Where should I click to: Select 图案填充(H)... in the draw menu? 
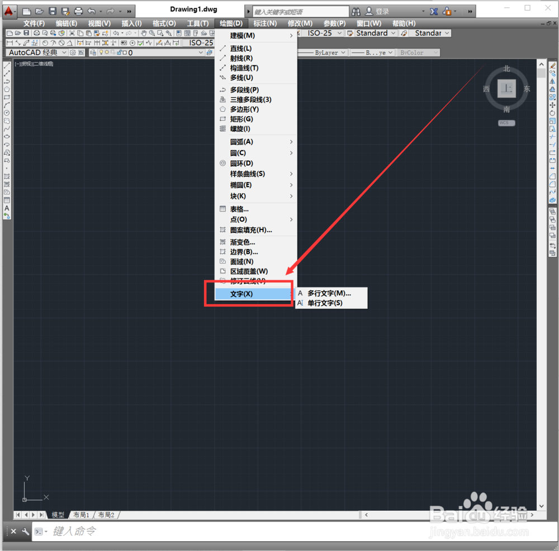click(255, 230)
